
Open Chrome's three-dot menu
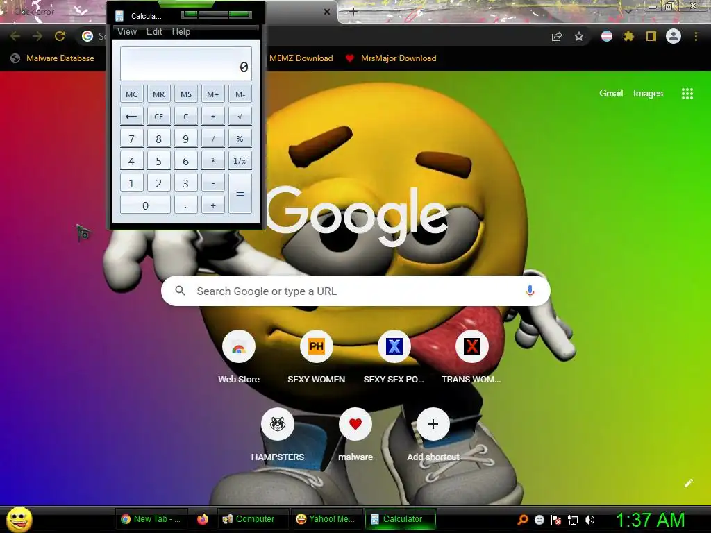tap(696, 36)
